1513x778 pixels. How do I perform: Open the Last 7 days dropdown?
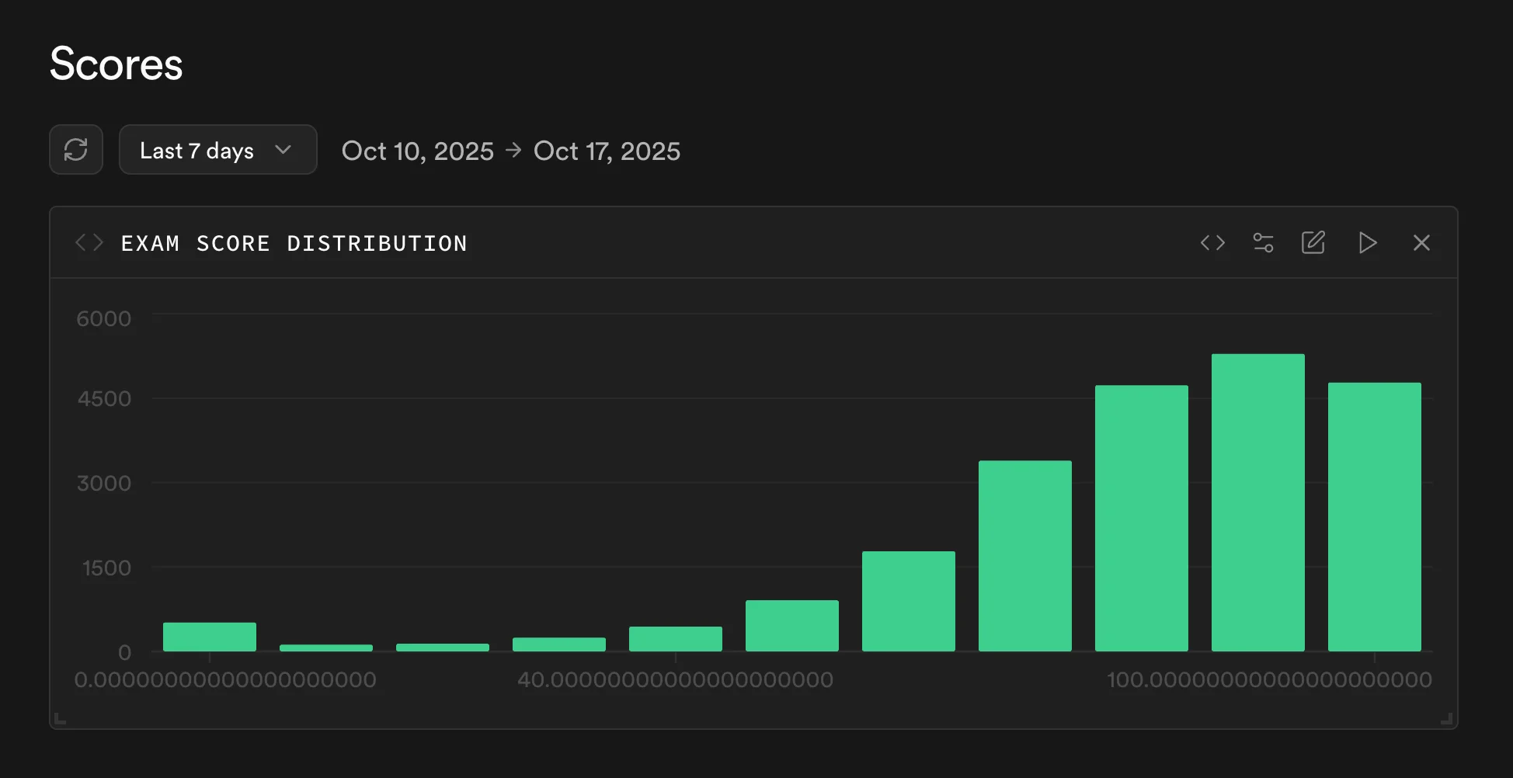click(217, 150)
